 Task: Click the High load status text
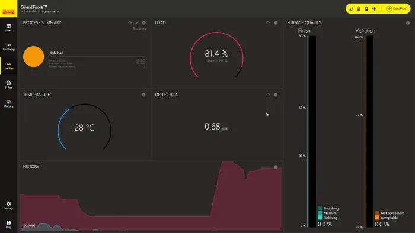click(56, 53)
